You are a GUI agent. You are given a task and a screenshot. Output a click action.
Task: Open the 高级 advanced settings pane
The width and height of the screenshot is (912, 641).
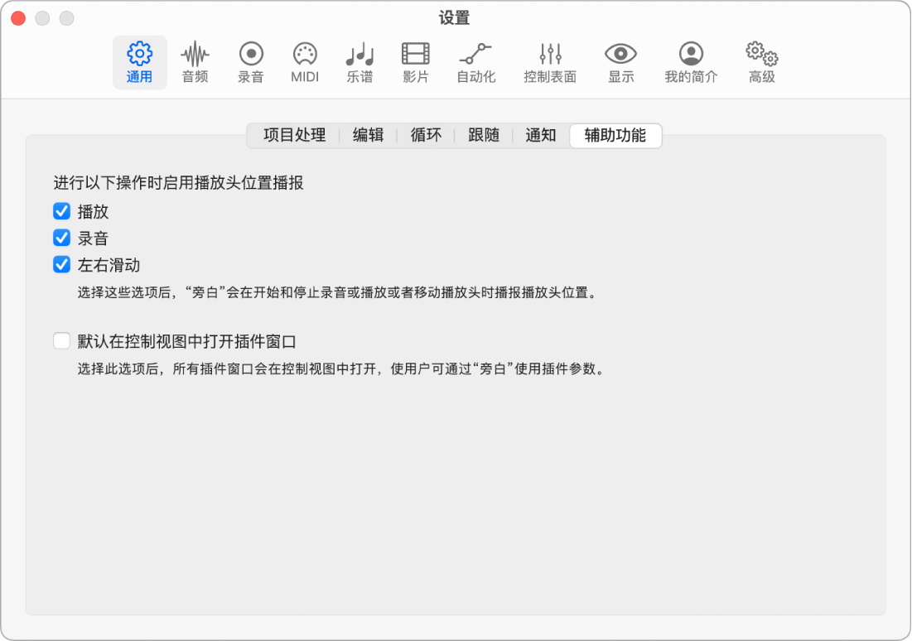(762, 62)
